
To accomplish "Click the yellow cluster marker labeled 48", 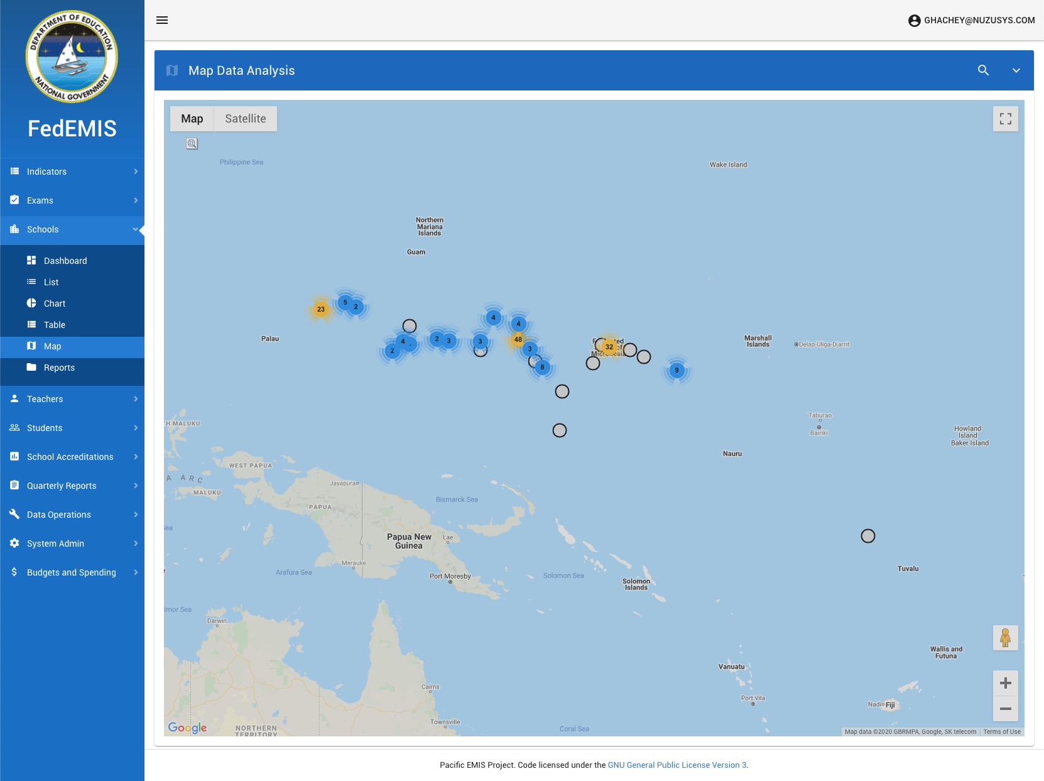I will click(x=518, y=339).
